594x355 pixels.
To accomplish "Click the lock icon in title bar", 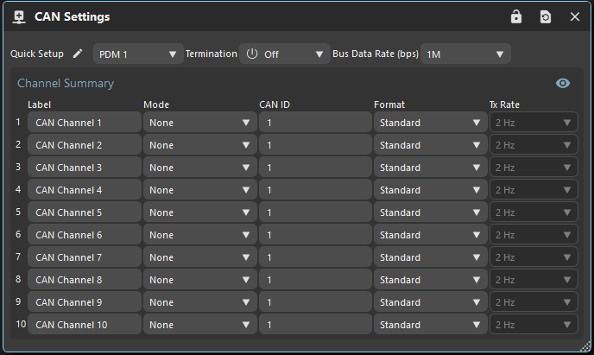I will click(516, 17).
